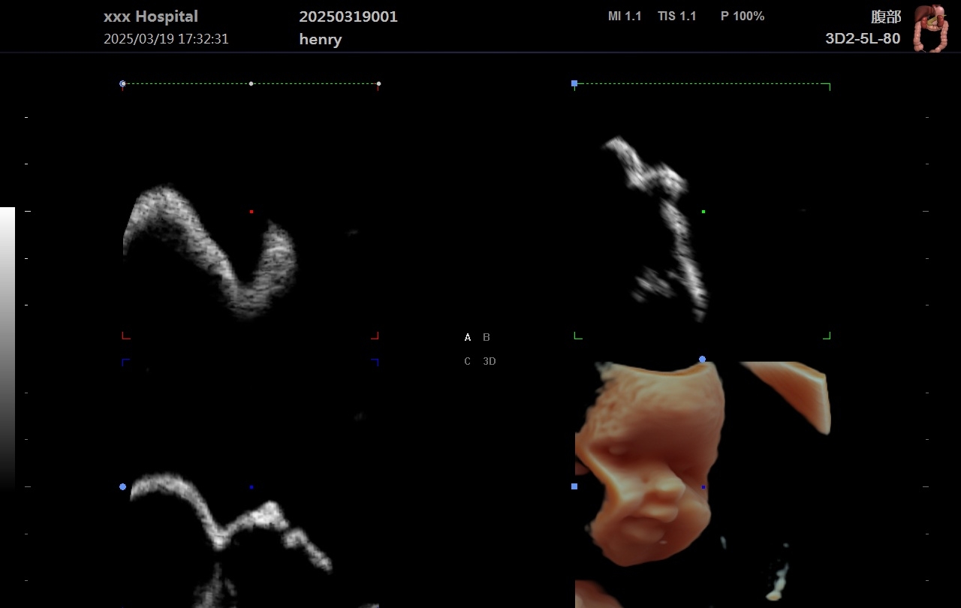Click the 3D rendered fetal face
The height and width of the screenshot is (608, 961).
pos(646,465)
